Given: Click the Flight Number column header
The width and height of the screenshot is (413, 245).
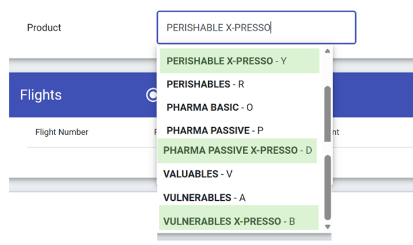Looking at the screenshot, I should coord(62,132).
